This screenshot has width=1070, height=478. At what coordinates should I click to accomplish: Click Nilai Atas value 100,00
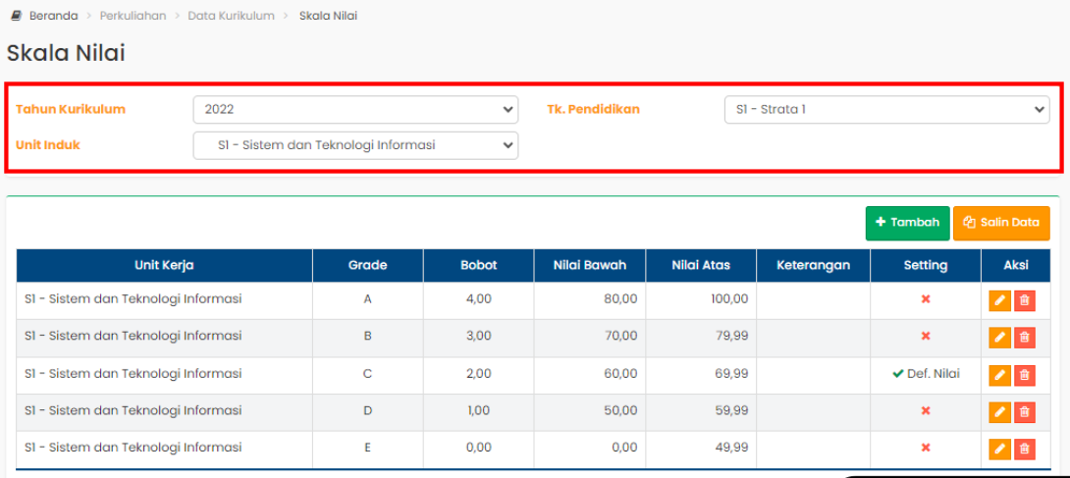pyautogui.click(x=729, y=299)
